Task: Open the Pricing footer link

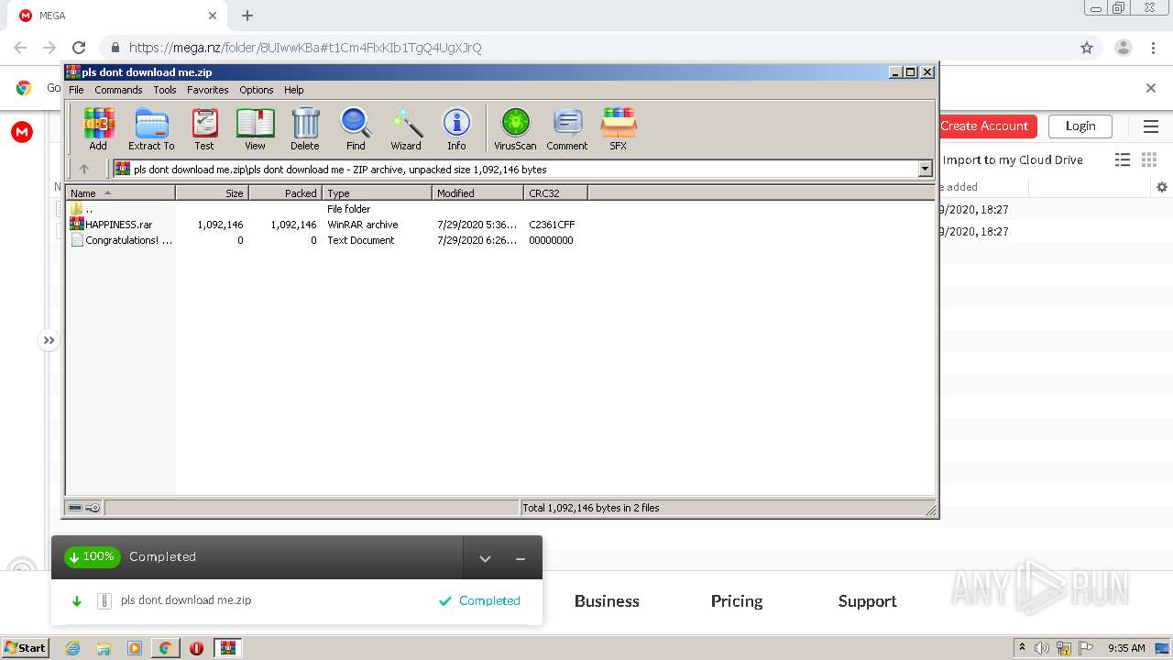Action: [x=737, y=601]
